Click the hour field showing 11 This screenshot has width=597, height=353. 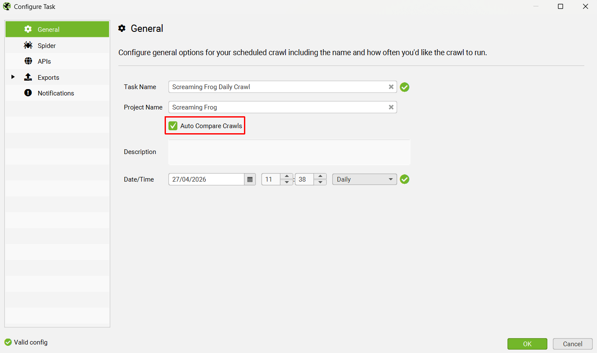[271, 179]
